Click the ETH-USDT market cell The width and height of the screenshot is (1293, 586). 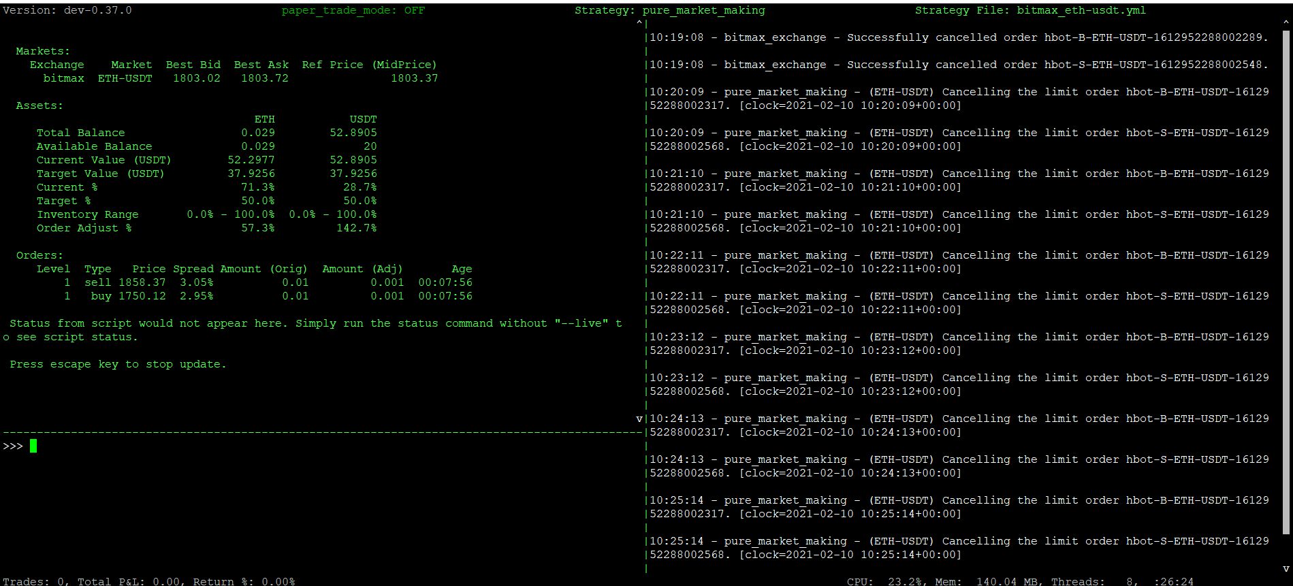[125, 78]
